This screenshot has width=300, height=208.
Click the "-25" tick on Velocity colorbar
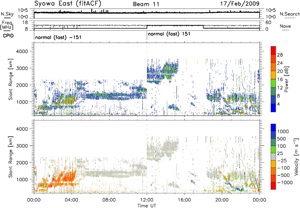click(282, 161)
